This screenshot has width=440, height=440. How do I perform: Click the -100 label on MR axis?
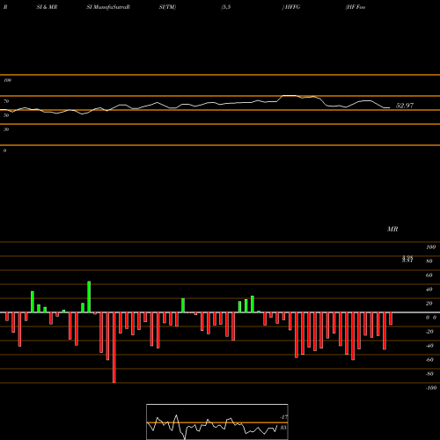(431, 388)
